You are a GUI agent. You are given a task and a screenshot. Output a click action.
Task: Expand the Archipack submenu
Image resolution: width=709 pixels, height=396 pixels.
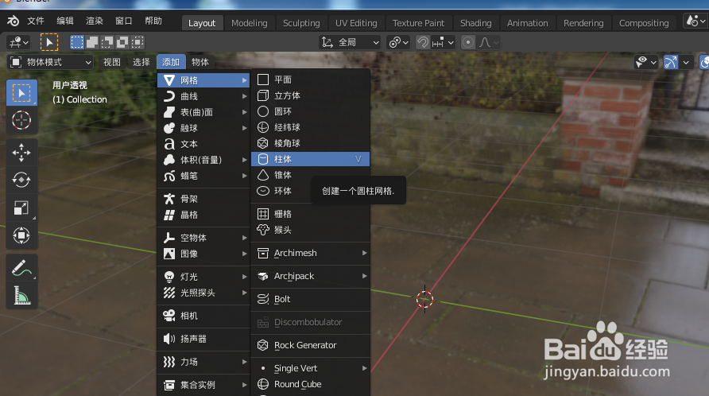coord(310,276)
